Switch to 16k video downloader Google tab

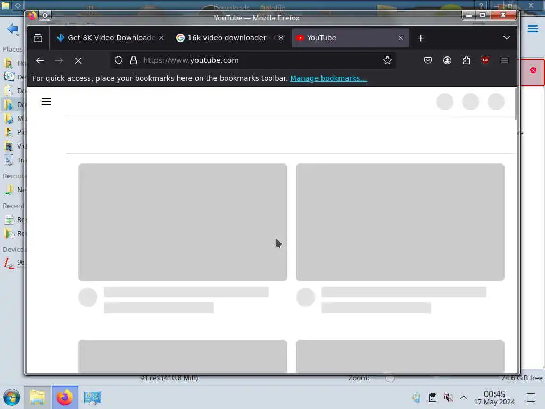pyautogui.click(x=230, y=38)
